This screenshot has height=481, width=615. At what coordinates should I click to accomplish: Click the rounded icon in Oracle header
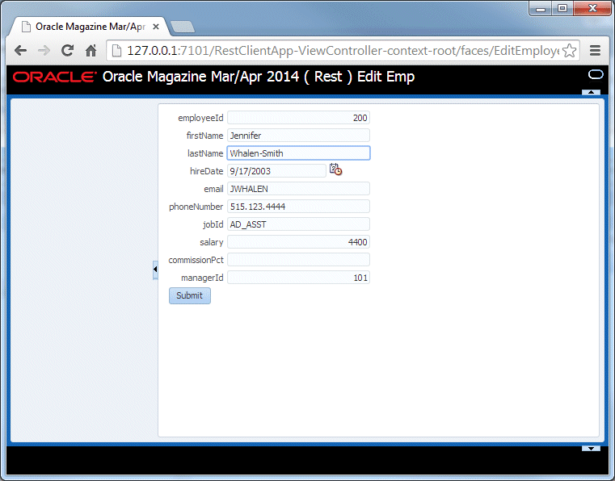pyautogui.click(x=596, y=74)
